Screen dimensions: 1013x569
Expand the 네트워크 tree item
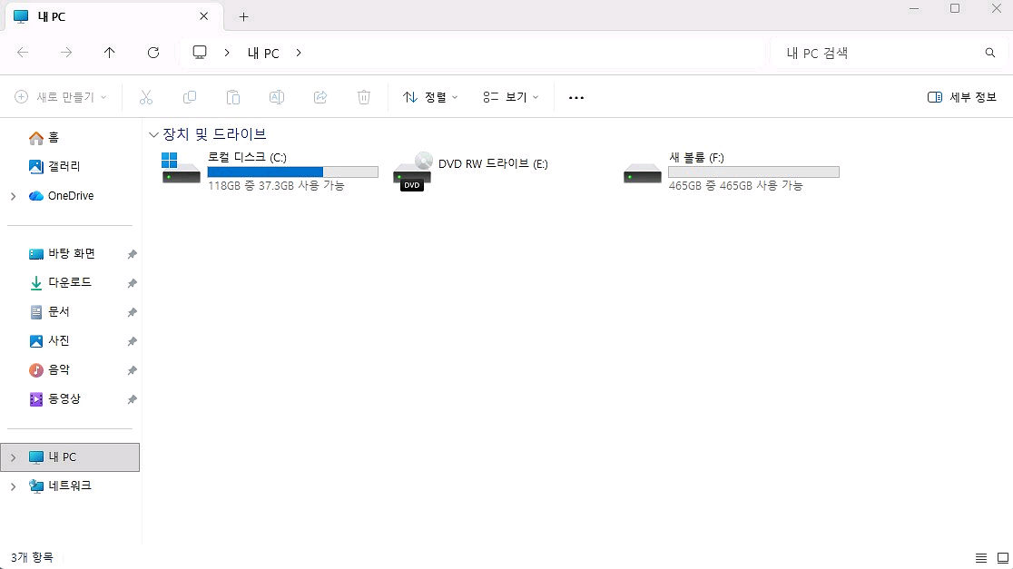[x=13, y=486]
